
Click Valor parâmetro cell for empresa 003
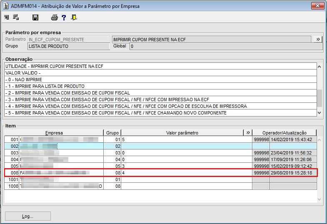187,153
